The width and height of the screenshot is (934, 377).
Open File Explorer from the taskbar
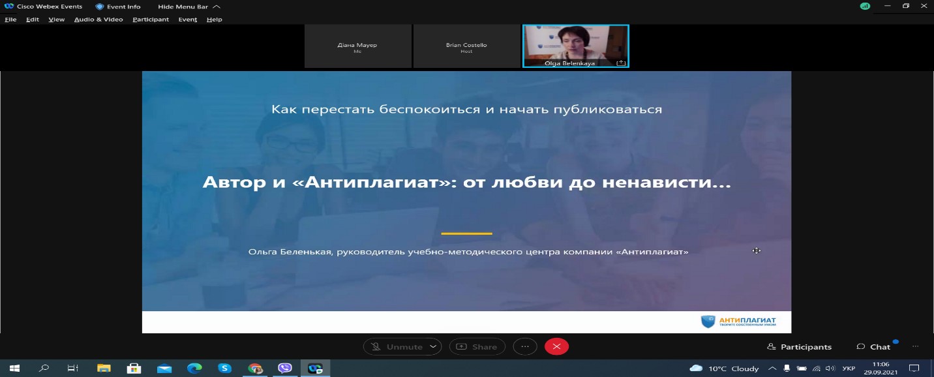tap(104, 369)
